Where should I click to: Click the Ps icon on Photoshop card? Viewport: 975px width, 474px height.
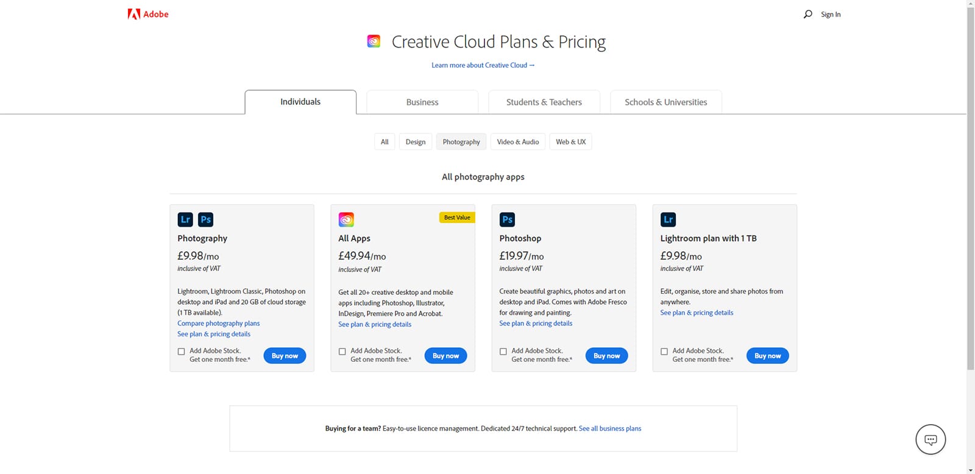click(507, 219)
